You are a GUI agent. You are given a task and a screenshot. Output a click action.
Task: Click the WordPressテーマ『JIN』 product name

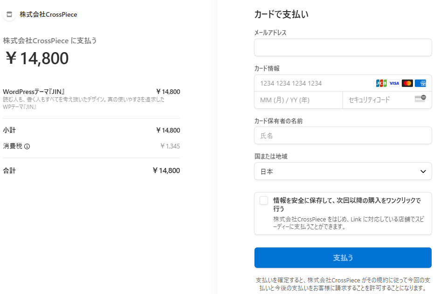(34, 92)
